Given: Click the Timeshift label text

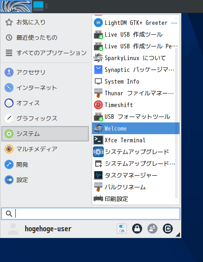Looking at the screenshot, I should 119,105.
